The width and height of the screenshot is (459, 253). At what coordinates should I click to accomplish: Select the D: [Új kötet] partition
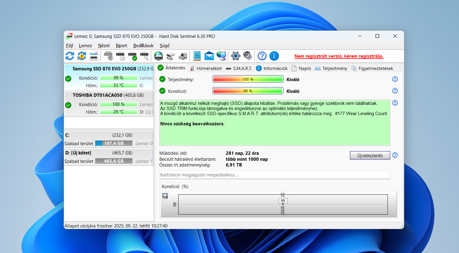[x=109, y=157]
